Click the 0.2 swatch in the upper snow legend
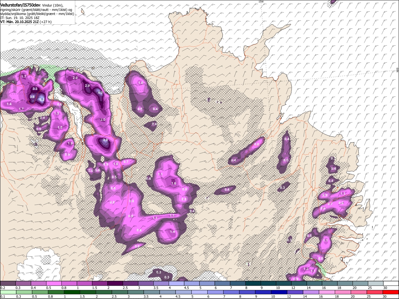 (x=8, y=283)
